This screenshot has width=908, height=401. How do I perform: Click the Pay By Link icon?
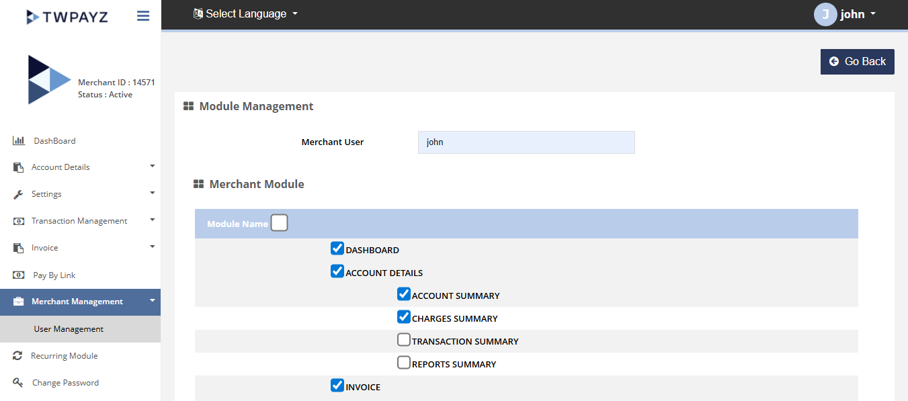click(x=19, y=275)
